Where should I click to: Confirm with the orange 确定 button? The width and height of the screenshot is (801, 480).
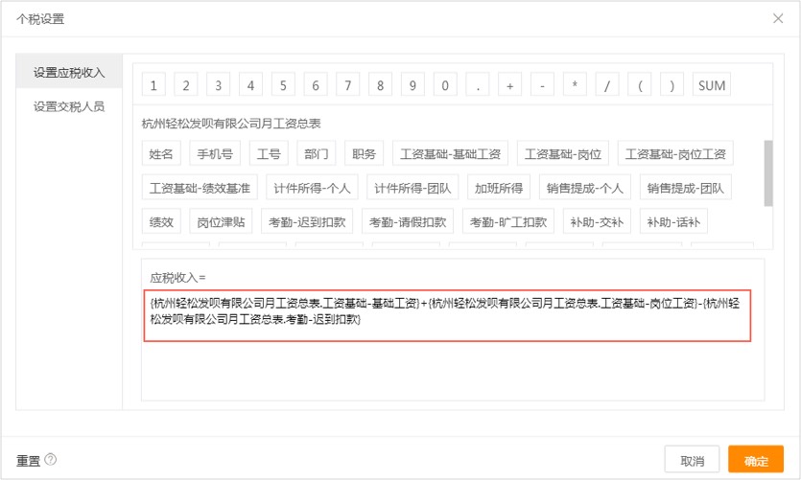756,459
